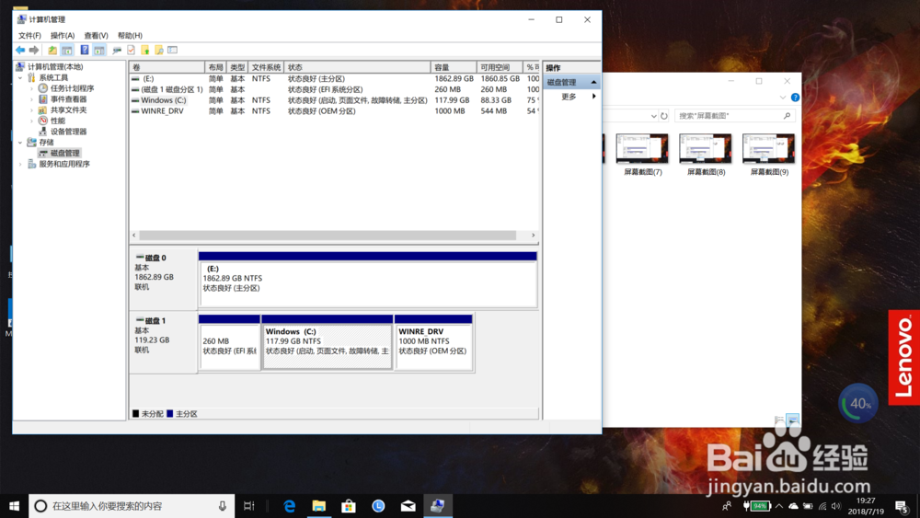920x518 pixels.
Task: Open People icon in system tray
Action: (x=727, y=506)
